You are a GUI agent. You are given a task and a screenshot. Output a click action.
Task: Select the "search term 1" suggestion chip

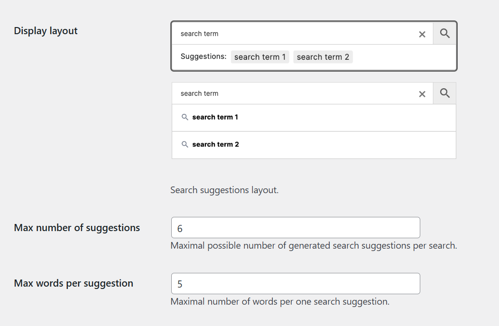tap(260, 57)
